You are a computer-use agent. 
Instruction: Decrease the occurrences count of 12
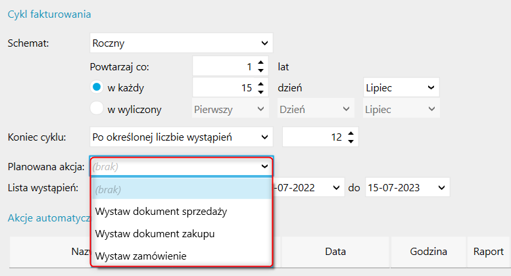(351, 141)
